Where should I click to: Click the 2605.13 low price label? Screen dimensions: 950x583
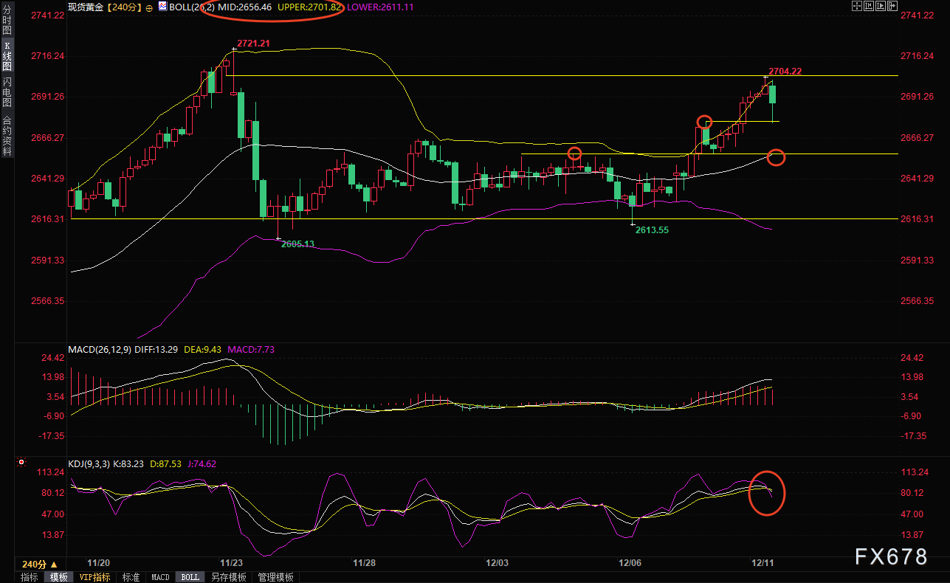[x=298, y=244]
